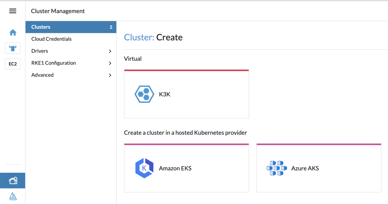Open the Advanced menu item
388x204 pixels.
point(71,75)
